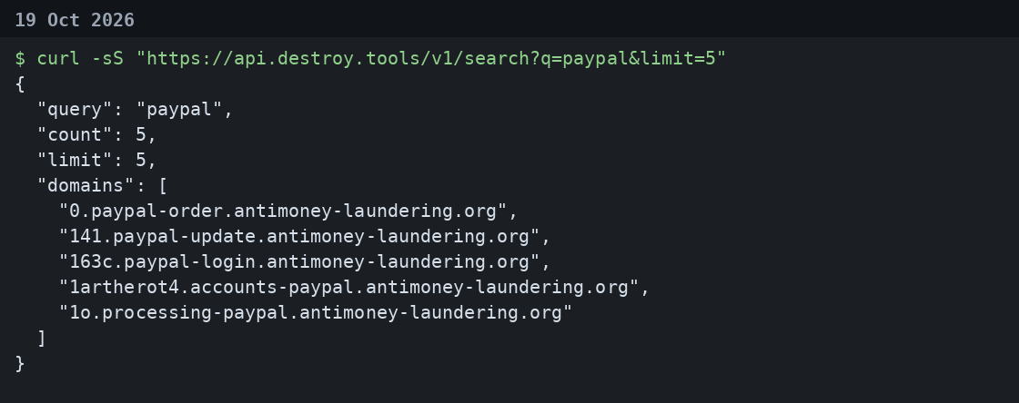Click the curl command line

(370, 58)
